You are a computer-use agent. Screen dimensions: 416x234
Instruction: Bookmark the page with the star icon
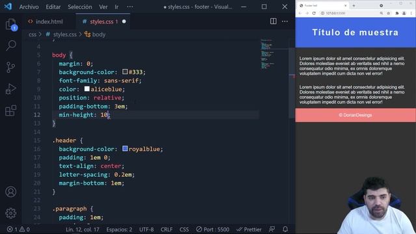[389, 13]
